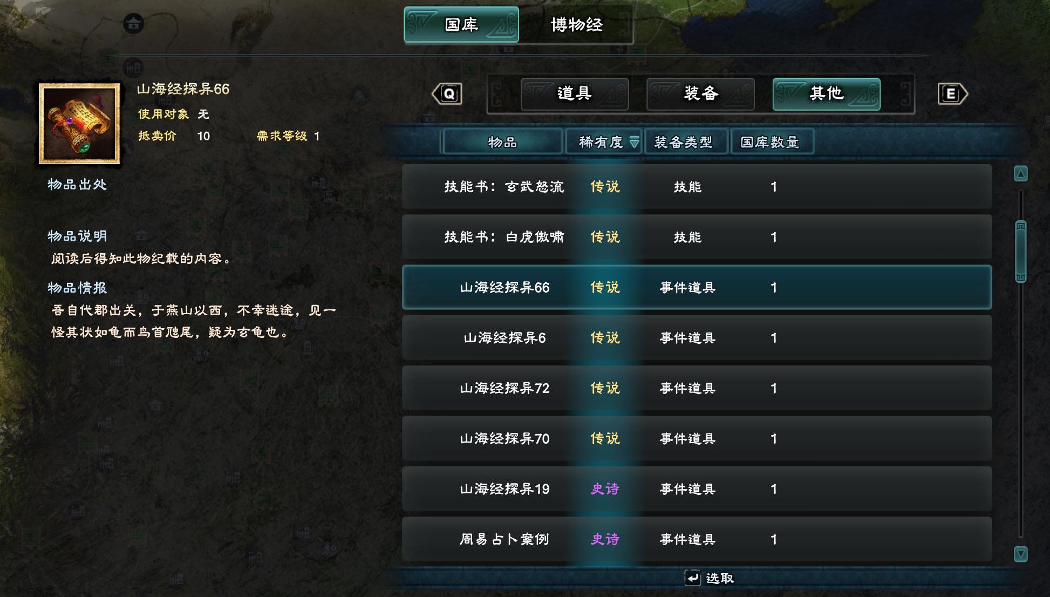The width and height of the screenshot is (1050, 597).
Task: Select the 装备 category tab
Action: (x=700, y=94)
